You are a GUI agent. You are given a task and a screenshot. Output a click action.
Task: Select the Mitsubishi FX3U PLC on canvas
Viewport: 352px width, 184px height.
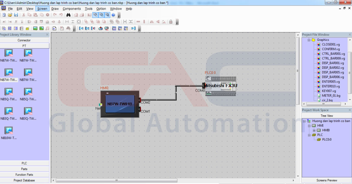pyautogui.click(x=221, y=86)
